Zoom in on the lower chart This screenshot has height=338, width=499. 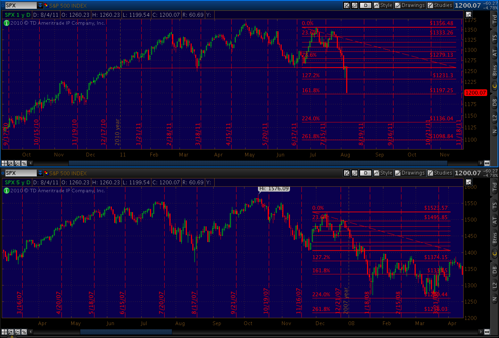tap(11, 332)
